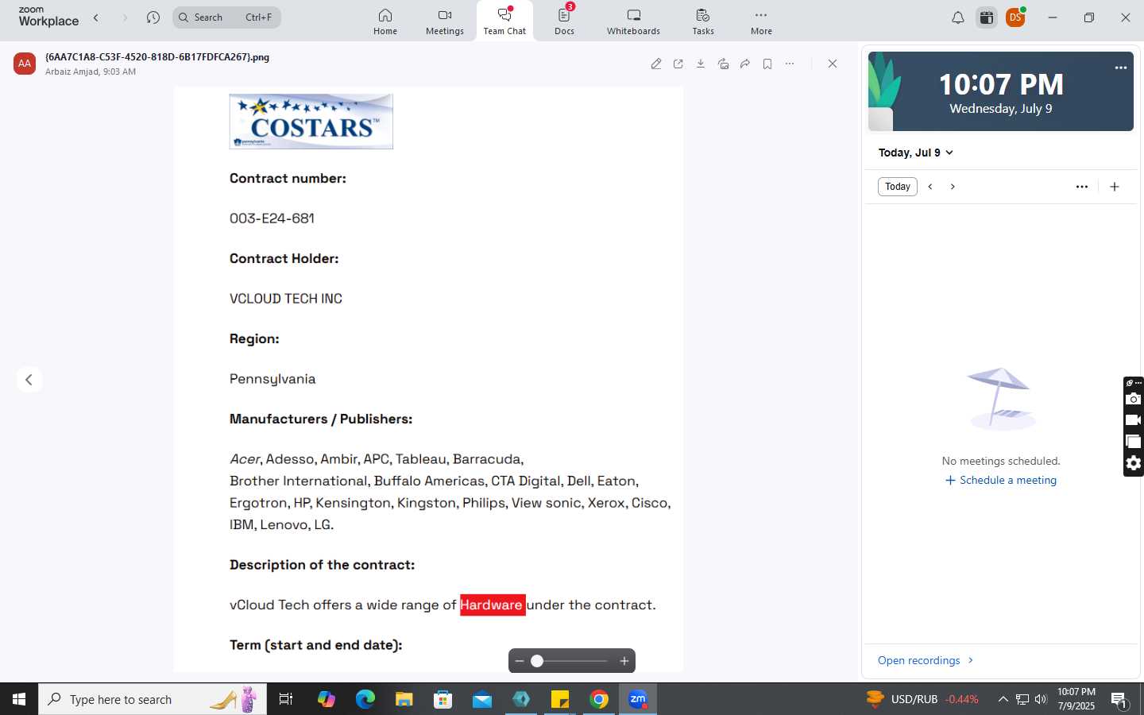Expand the Today, Jul 9 date dropdown
This screenshot has height=715, width=1144.
coord(915,153)
